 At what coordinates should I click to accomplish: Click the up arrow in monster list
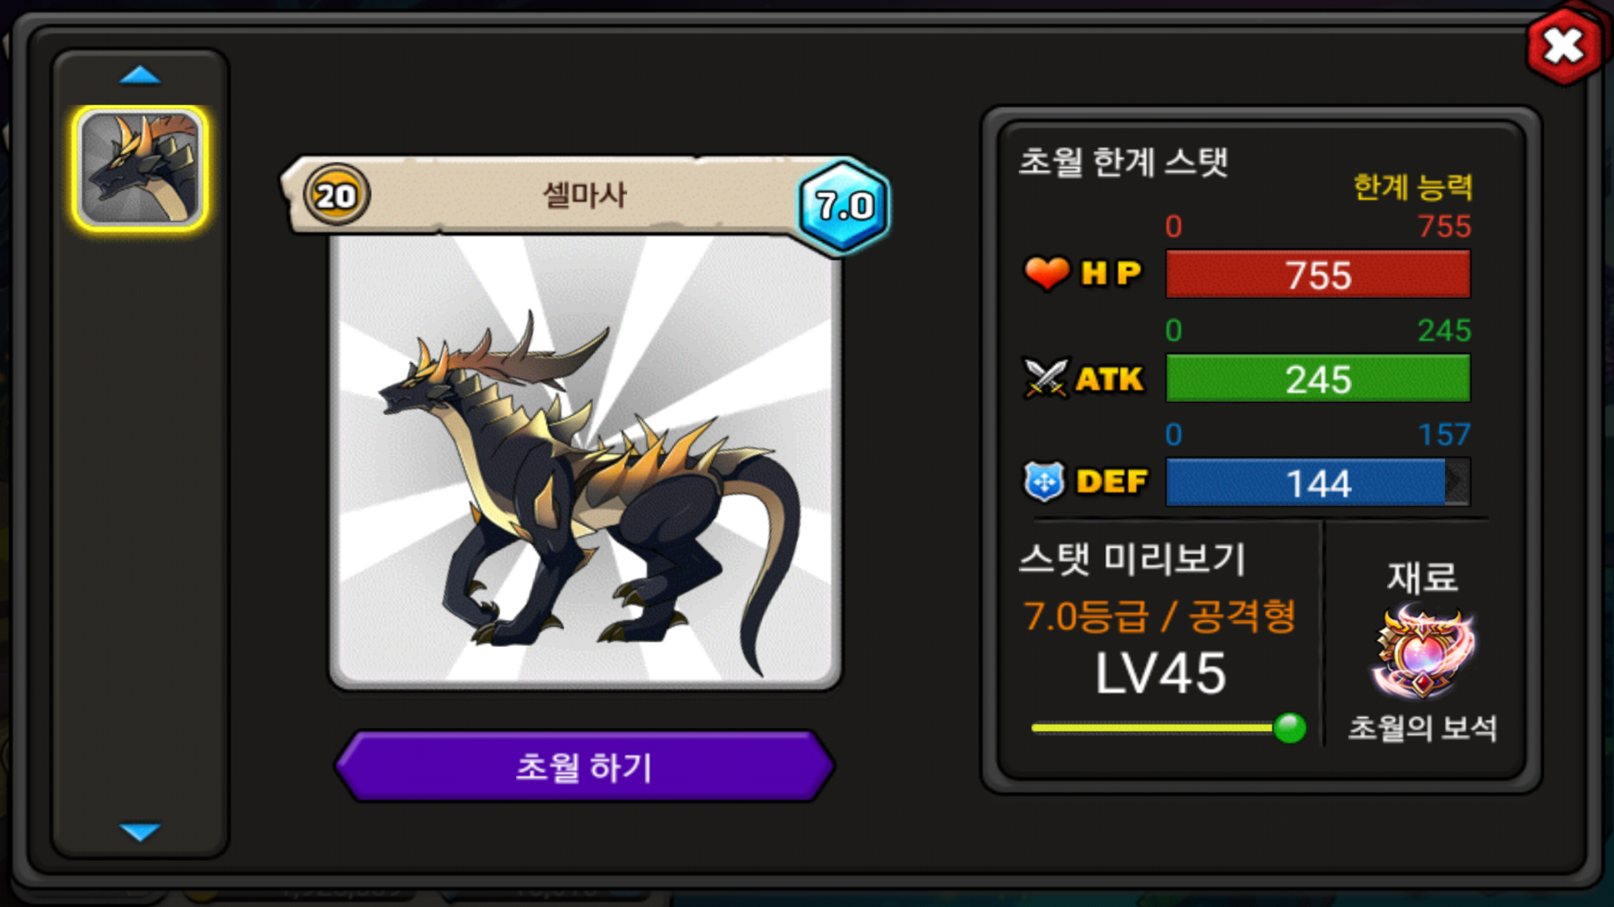pyautogui.click(x=140, y=76)
